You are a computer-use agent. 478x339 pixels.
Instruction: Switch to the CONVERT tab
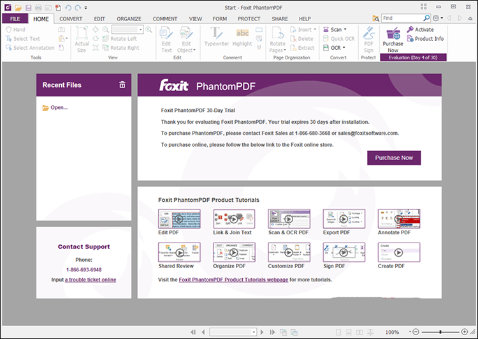(71, 19)
